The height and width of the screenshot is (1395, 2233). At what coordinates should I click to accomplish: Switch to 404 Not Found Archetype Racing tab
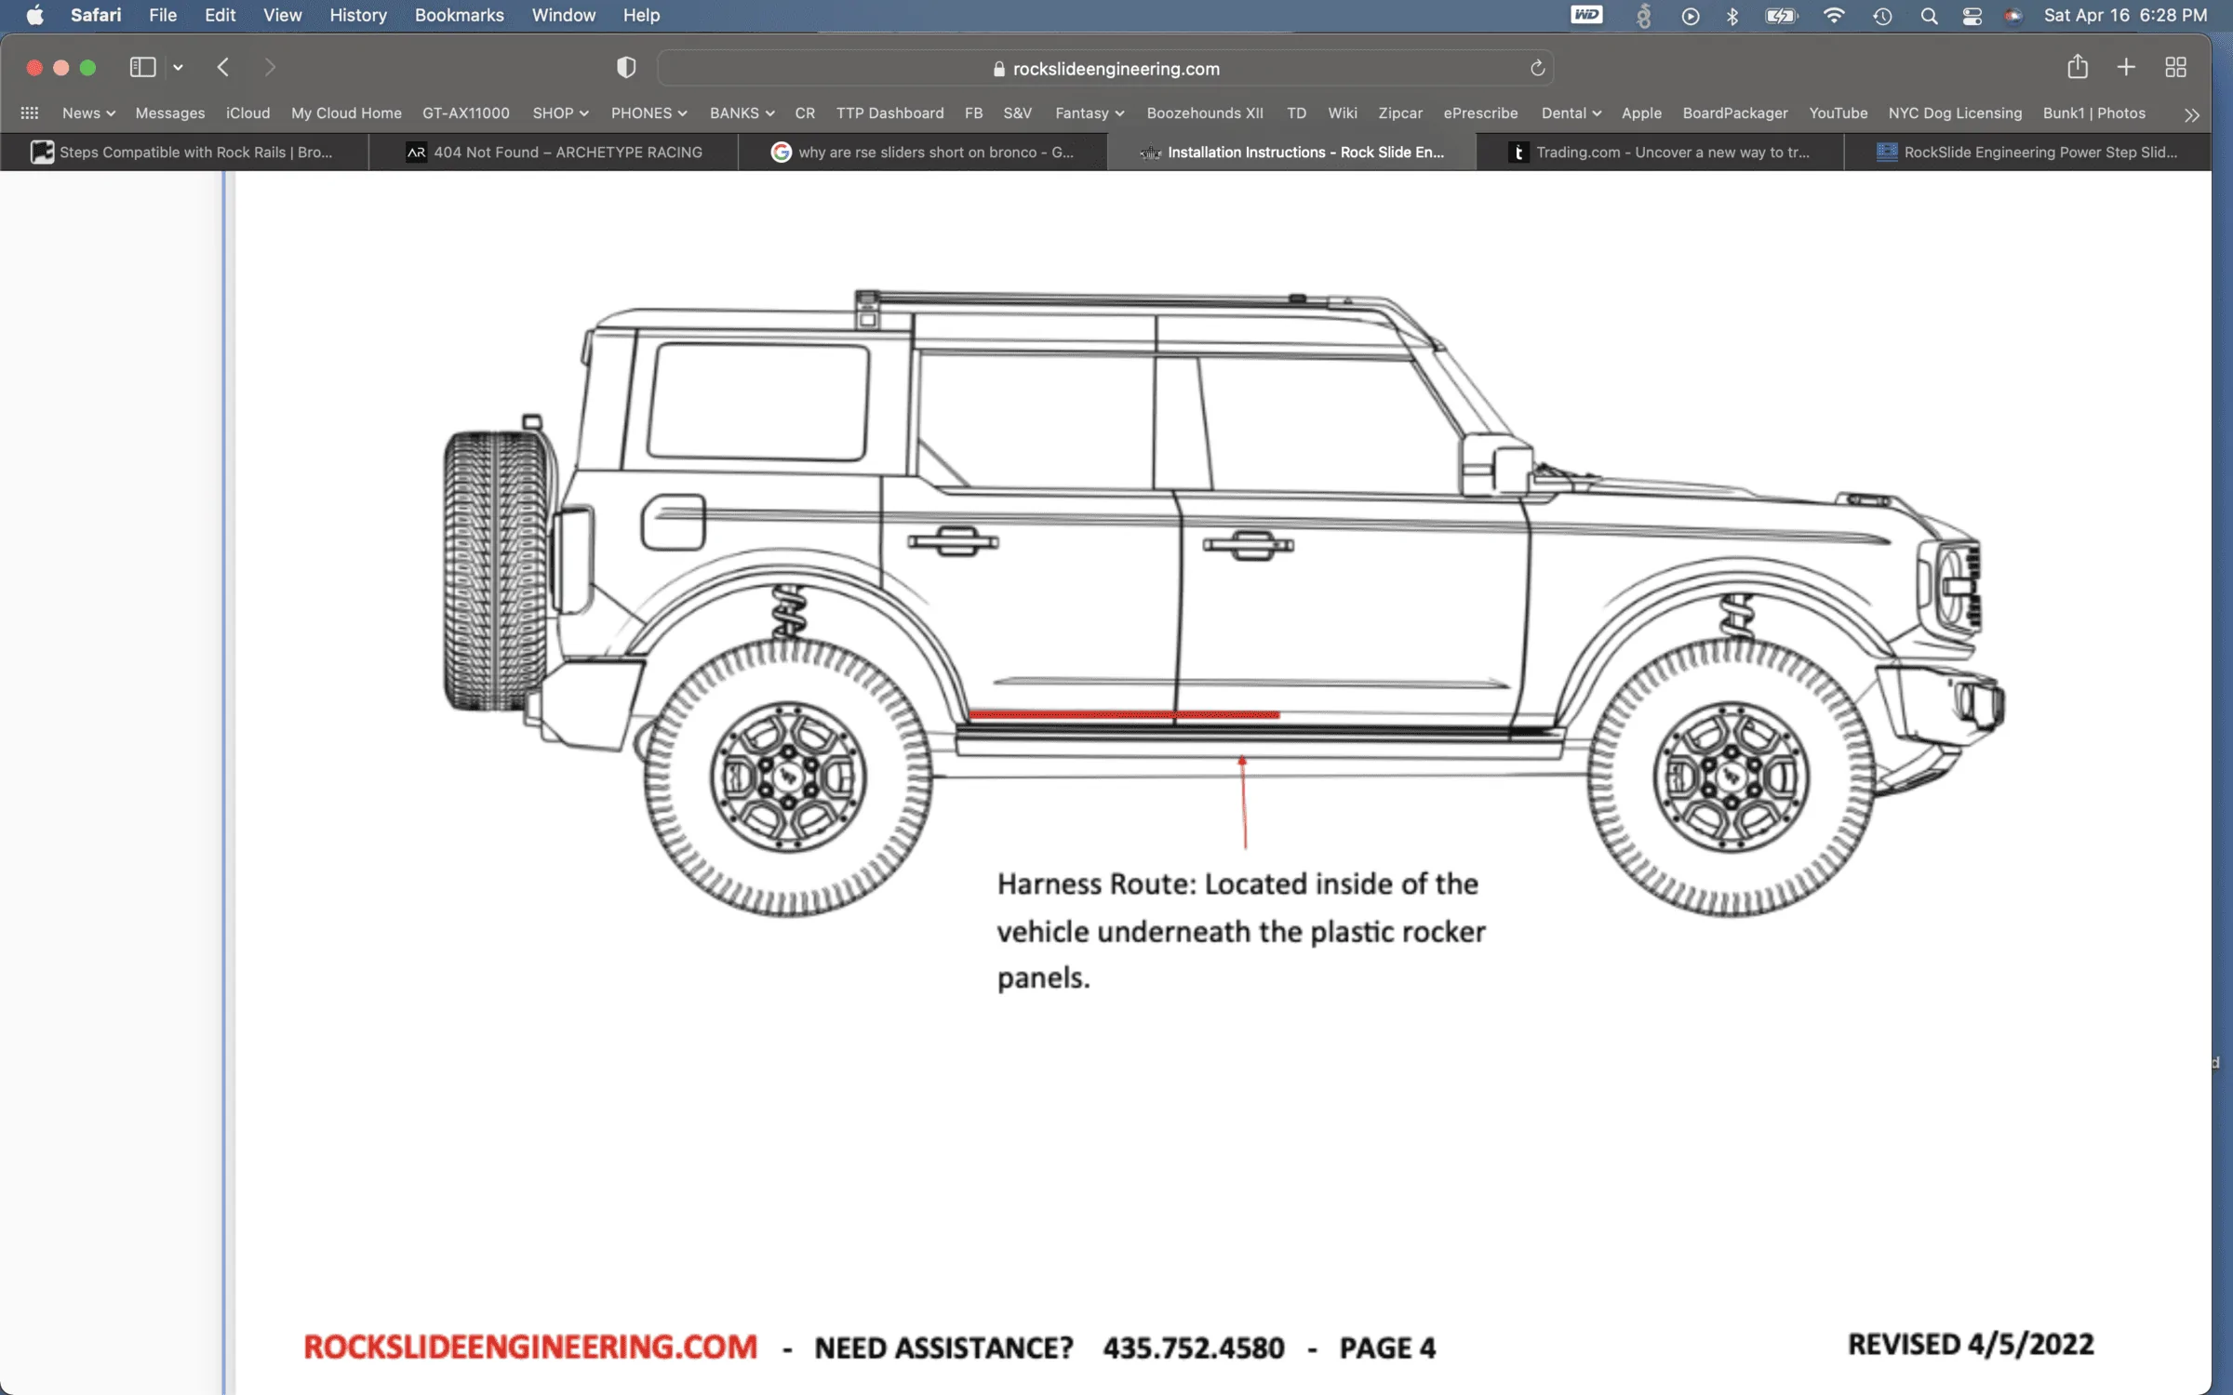tap(553, 152)
